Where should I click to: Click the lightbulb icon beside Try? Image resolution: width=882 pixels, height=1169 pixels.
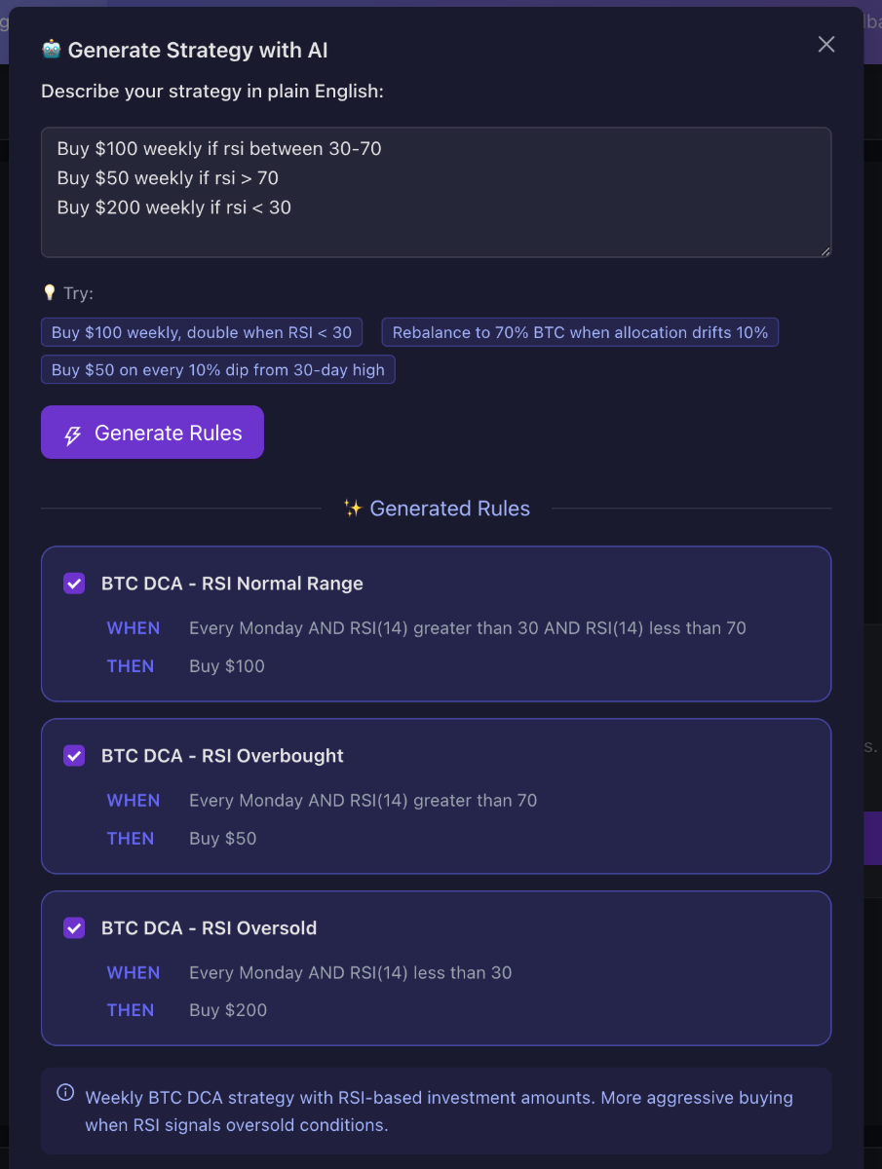pos(50,293)
